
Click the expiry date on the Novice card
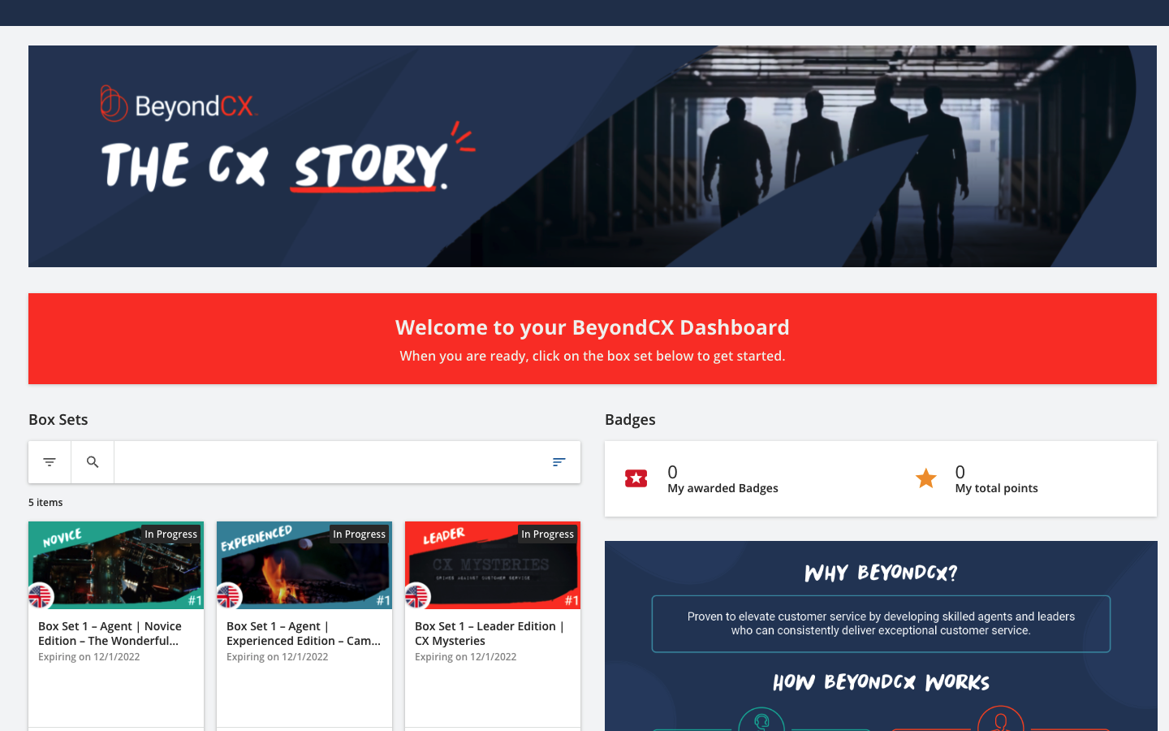pos(89,657)
